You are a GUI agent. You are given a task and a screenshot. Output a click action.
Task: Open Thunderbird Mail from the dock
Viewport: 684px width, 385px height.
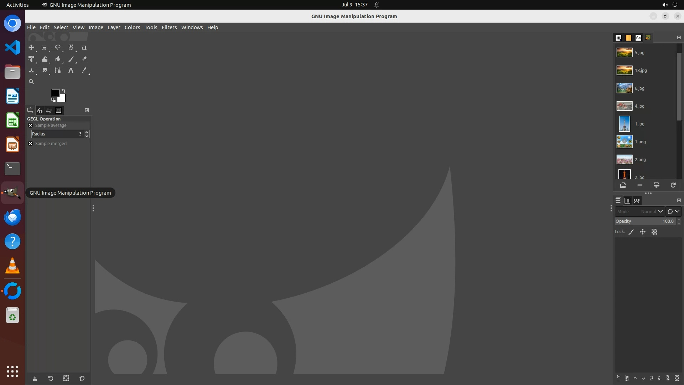12,217
